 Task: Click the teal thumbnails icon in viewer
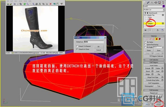54,4
